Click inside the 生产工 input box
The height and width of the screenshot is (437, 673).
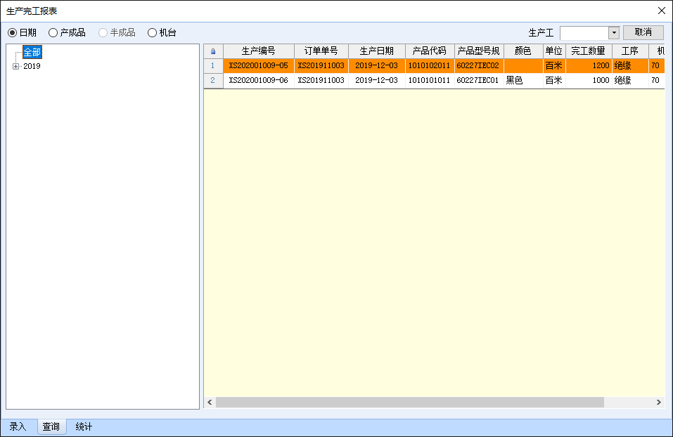585,32
